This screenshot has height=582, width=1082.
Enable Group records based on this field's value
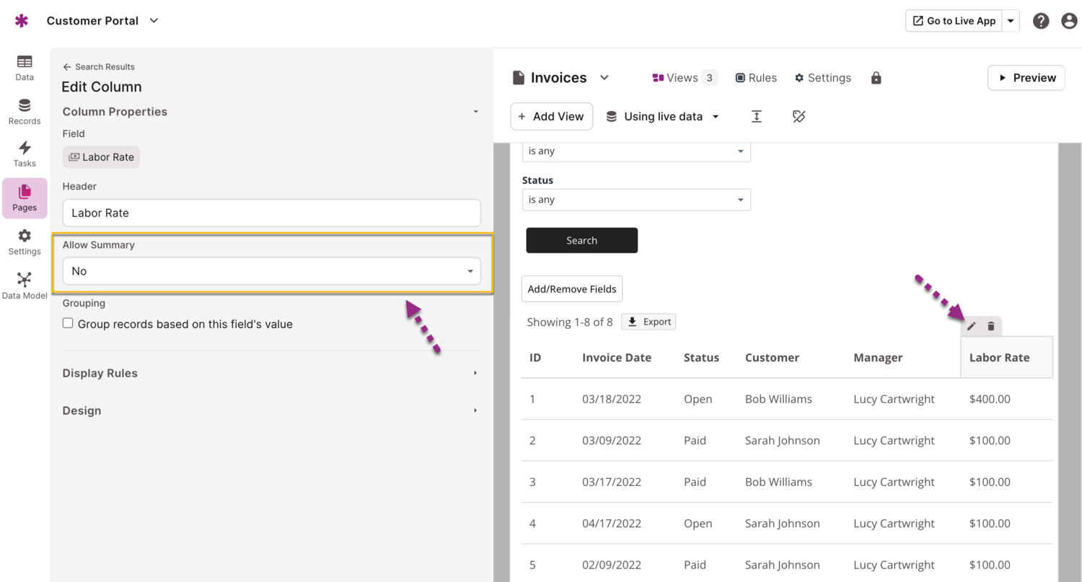coord(68,324)
